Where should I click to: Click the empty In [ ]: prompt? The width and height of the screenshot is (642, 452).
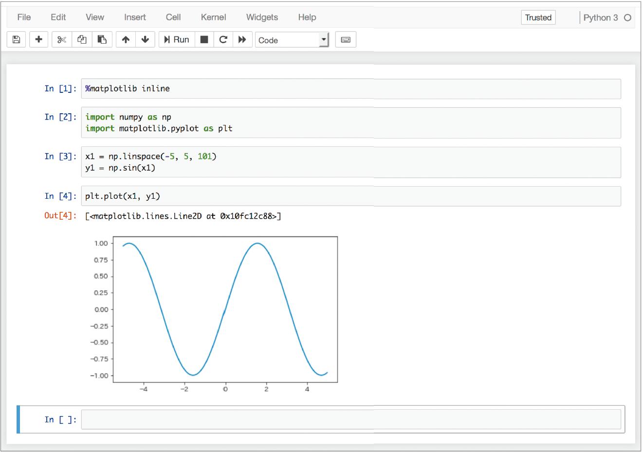(x=60, y=419)
